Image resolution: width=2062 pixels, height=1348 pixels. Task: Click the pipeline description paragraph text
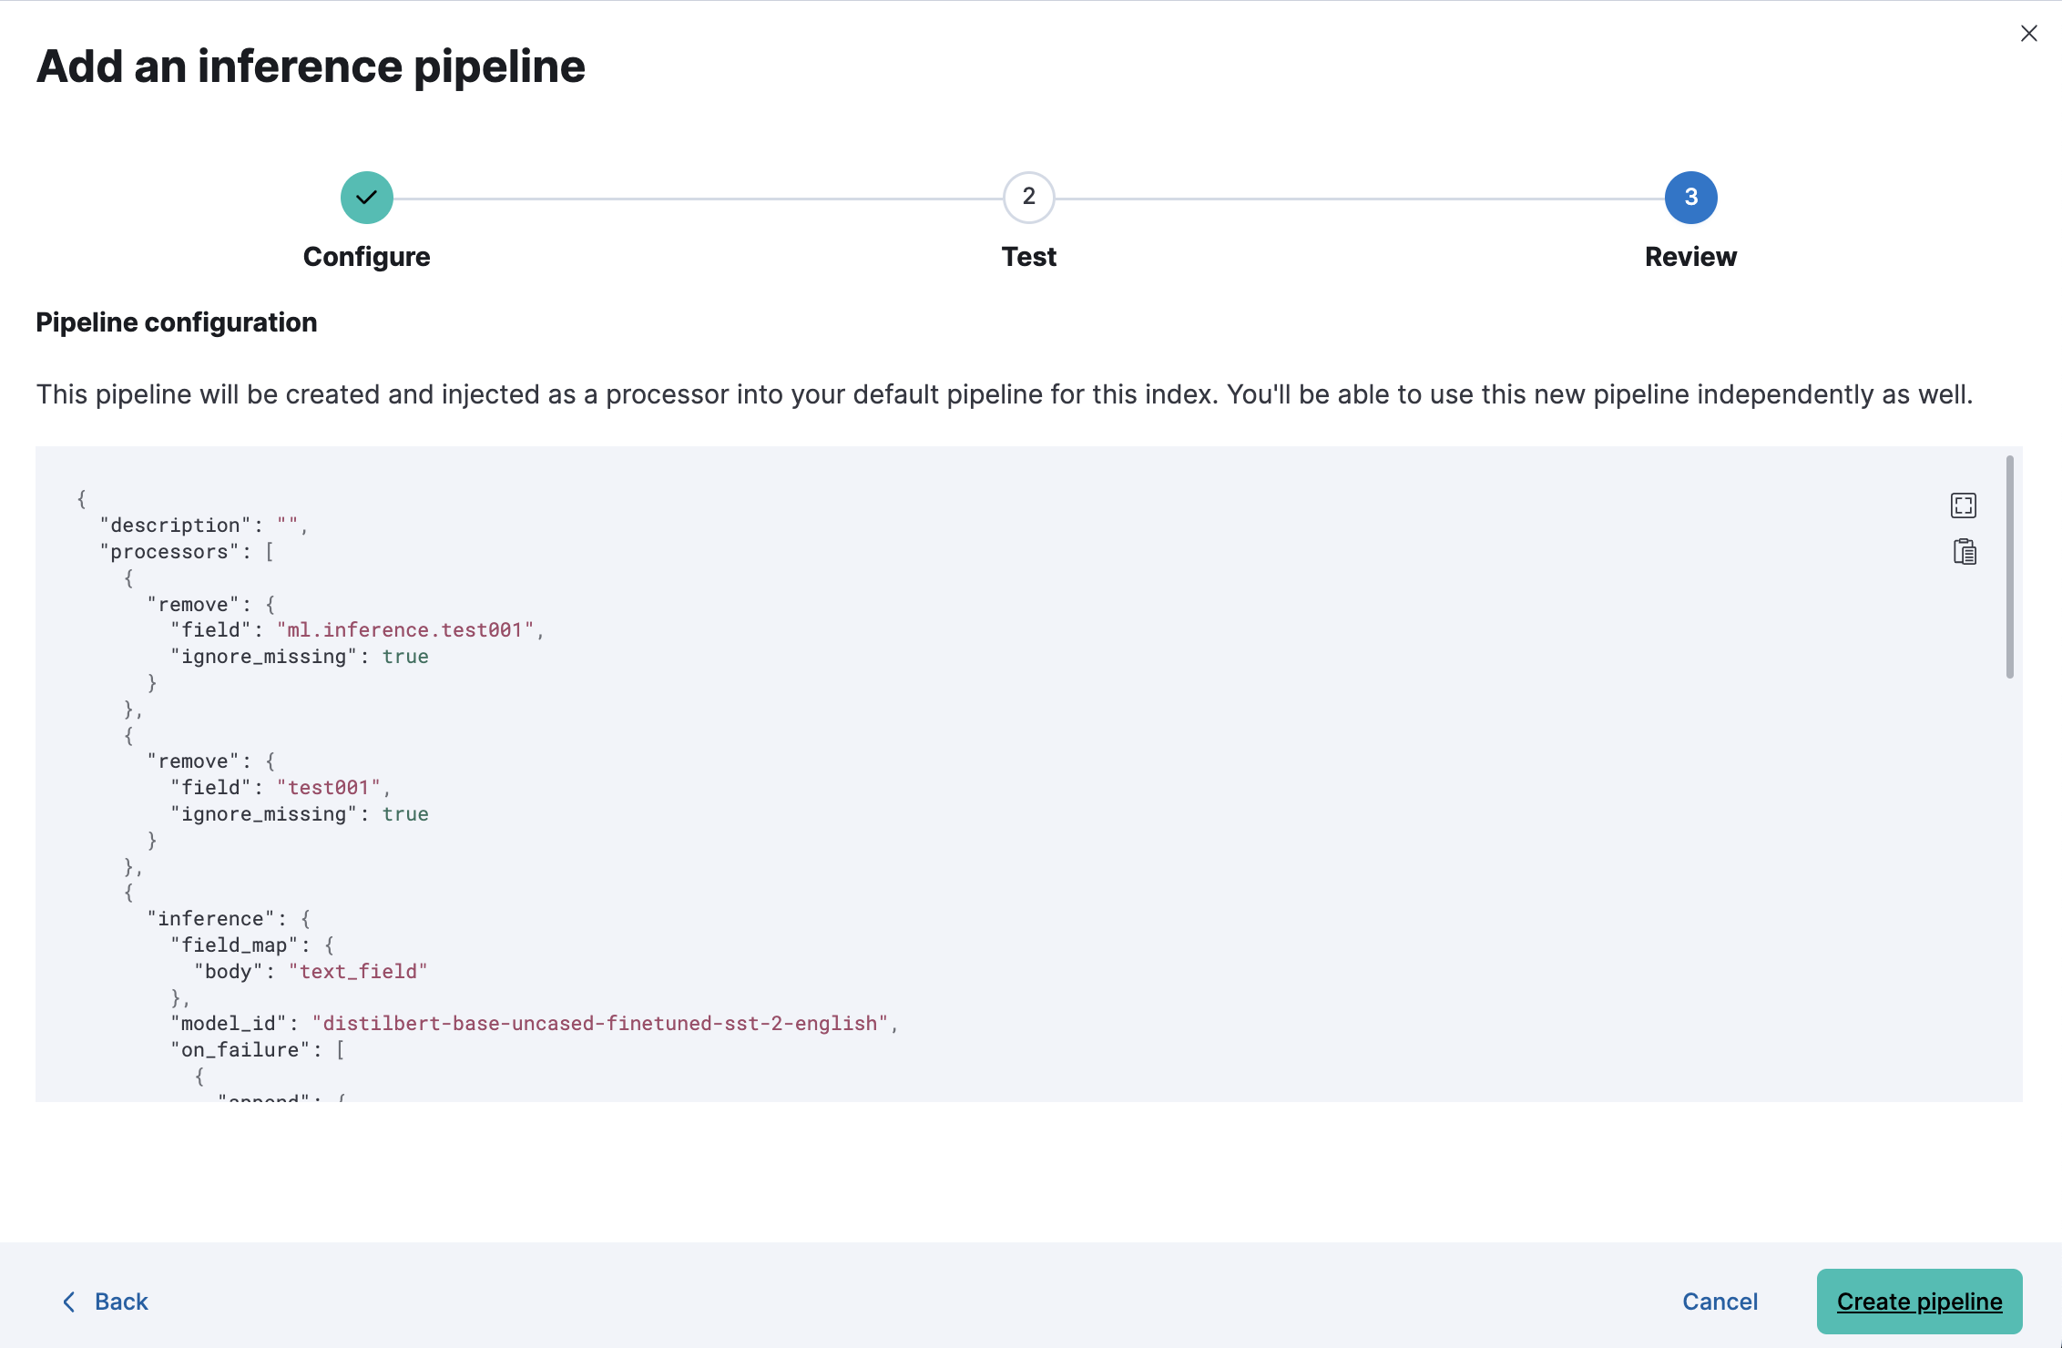pos(1004,394)
